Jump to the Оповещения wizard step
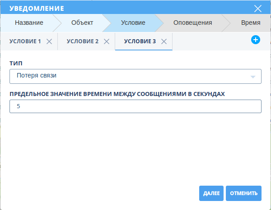 (192, 23)
